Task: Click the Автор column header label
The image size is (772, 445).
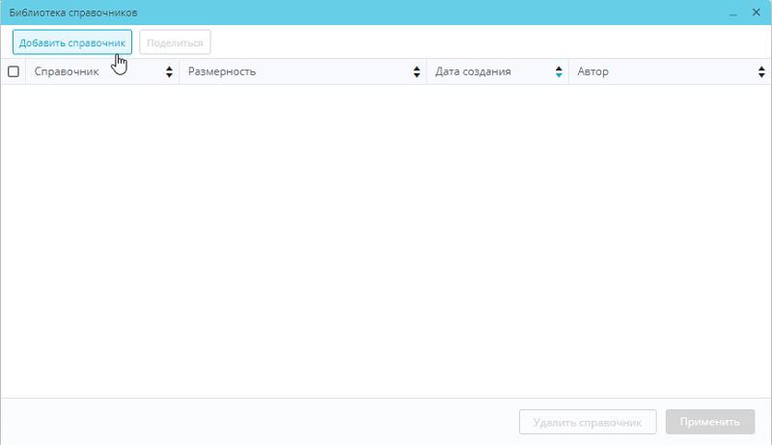Action: (593, 71)
